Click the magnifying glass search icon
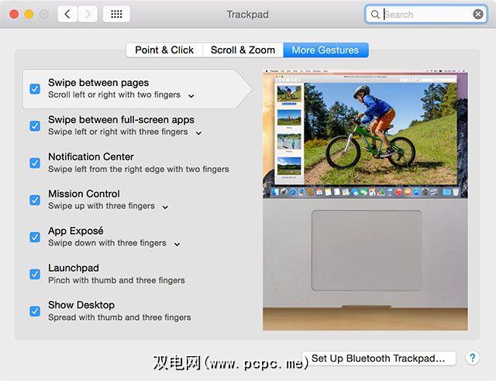Image resolution: width=496 pixels, height=381 pixels. click(375, 15)
